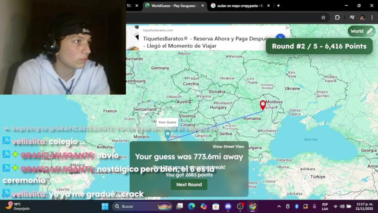378x213 pixels.
Task: Open Chrome three-dot menu
Action: click(x=372, y=17)
